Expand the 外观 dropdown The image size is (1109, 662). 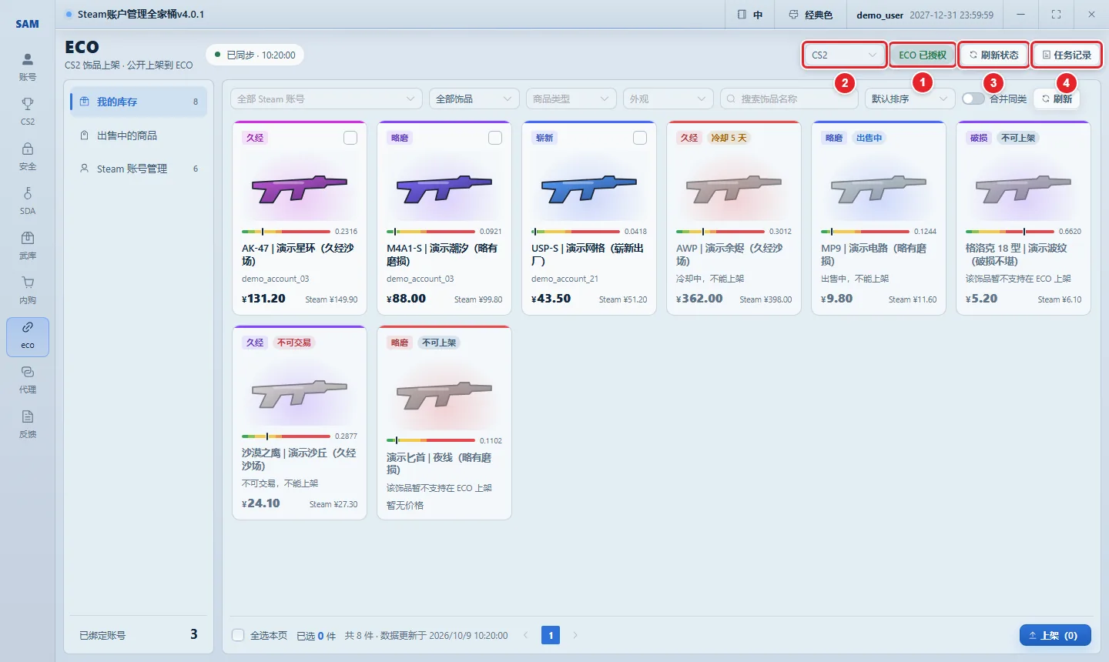[x=668, y=99]
